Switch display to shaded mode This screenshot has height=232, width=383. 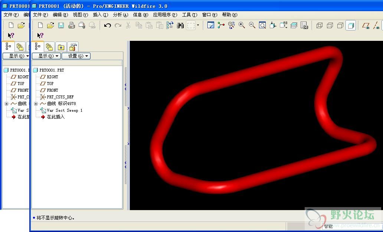(x=351, y=25)
